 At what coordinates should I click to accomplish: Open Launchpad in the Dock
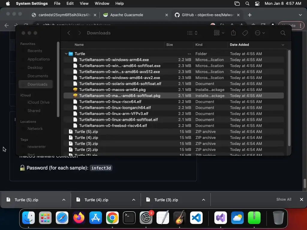point(45,218)
